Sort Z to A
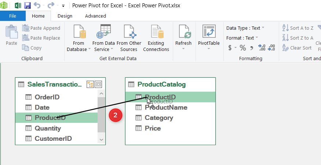Viewport: 321px width, 165px height. 298,38
